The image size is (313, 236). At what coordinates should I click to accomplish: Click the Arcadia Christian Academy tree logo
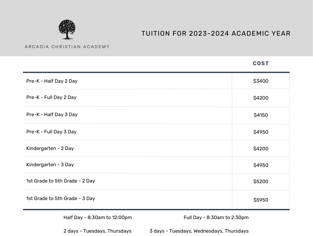pyautogui.click(x=67, y=29)
